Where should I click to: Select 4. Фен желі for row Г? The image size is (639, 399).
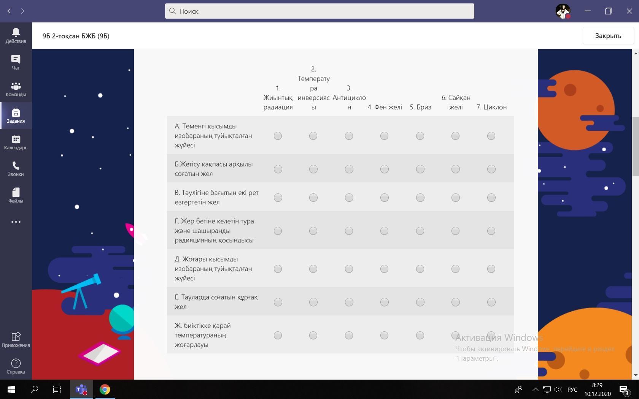(x=384, y=231)
